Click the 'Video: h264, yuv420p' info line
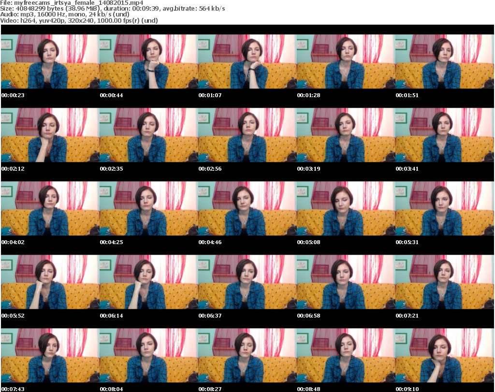Screen dimensions: 495x392 (x=79, y=20)
